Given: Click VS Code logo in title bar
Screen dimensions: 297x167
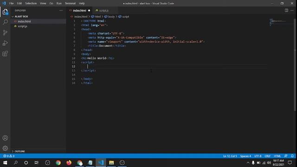Looking at the screenshot, I should point(4,3).
